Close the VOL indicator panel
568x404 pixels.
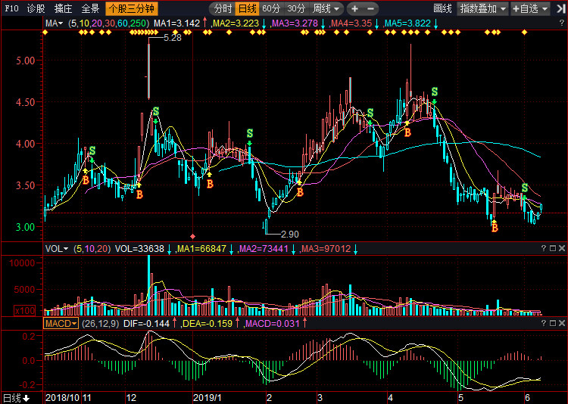pos(562,249)
